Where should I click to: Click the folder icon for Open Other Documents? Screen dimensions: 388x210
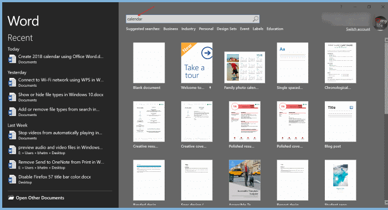click(11, 198)
